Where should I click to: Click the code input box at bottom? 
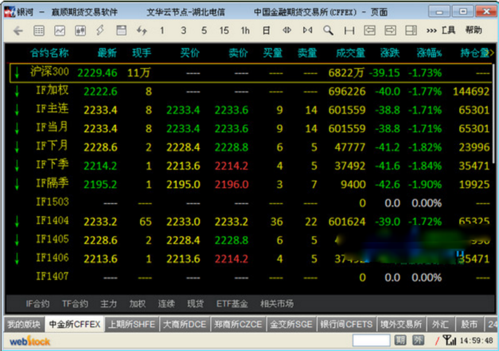[371, 340]
